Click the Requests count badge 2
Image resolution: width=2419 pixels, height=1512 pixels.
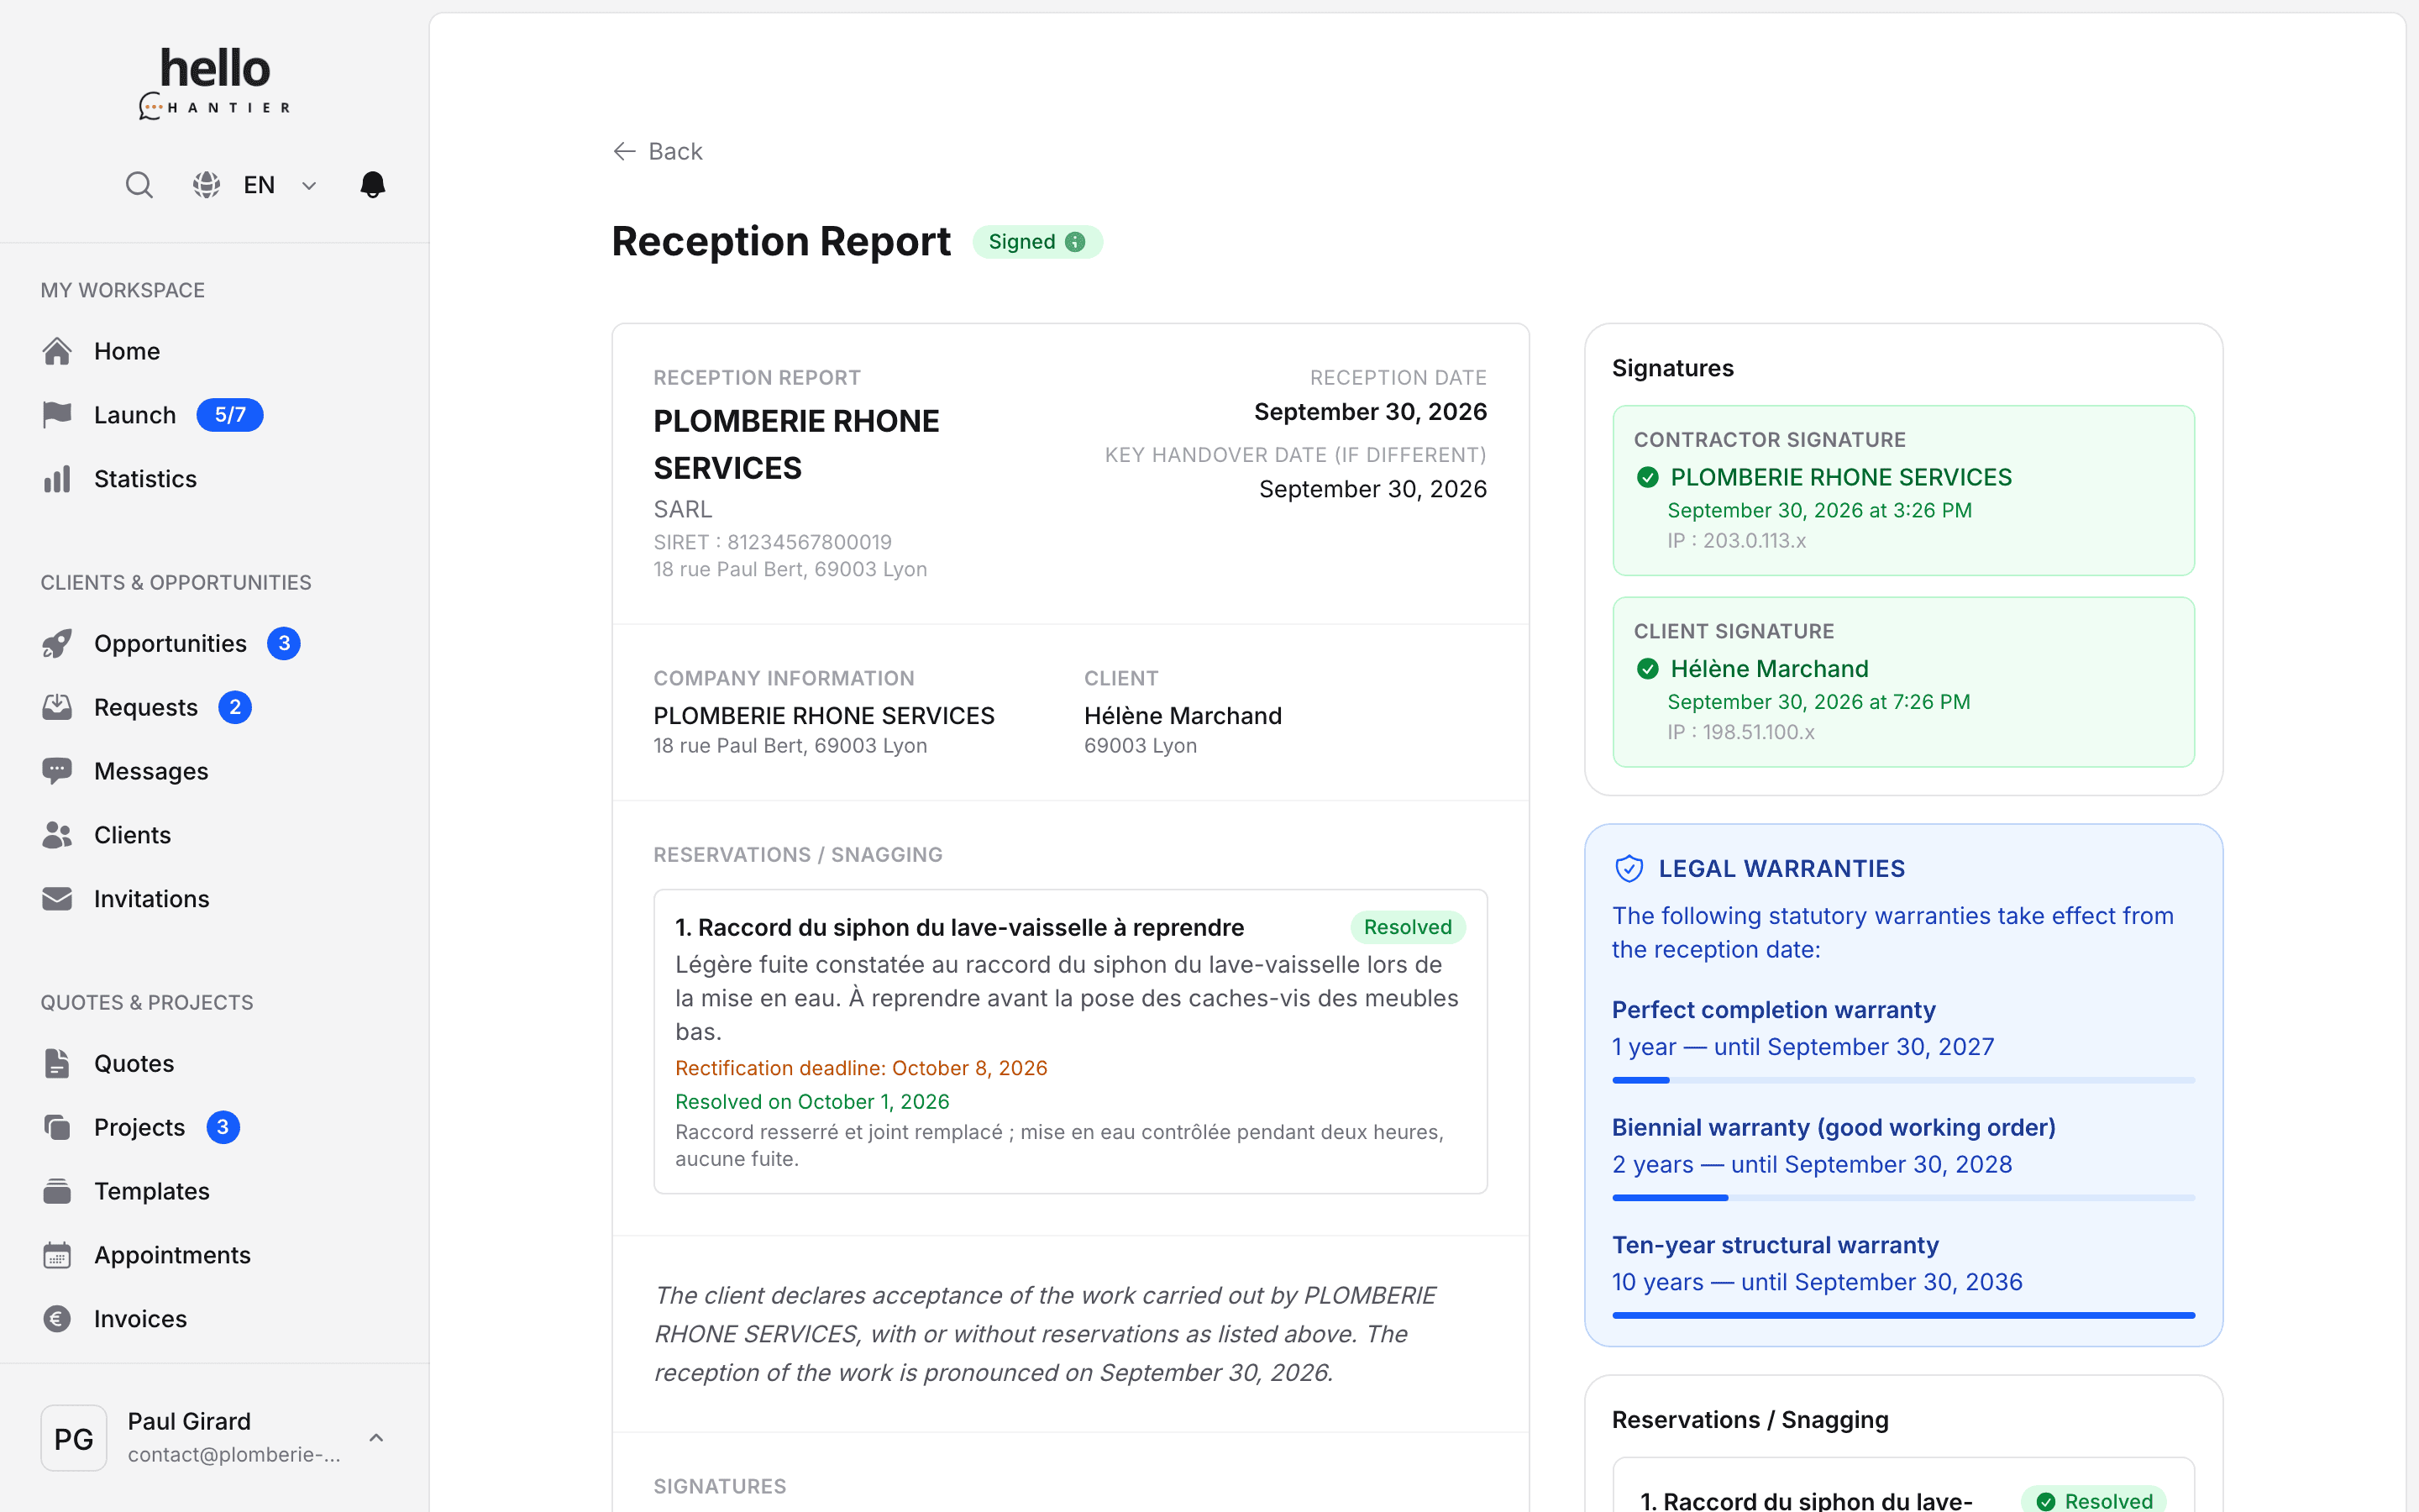click(x=235, y=707)
